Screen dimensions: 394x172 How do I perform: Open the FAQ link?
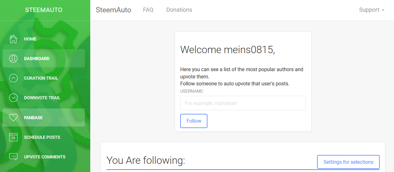click(x=148, y=10)
